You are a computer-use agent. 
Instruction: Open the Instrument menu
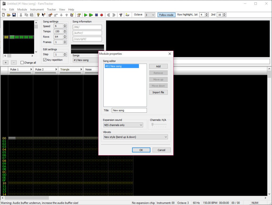click(37, 10)
